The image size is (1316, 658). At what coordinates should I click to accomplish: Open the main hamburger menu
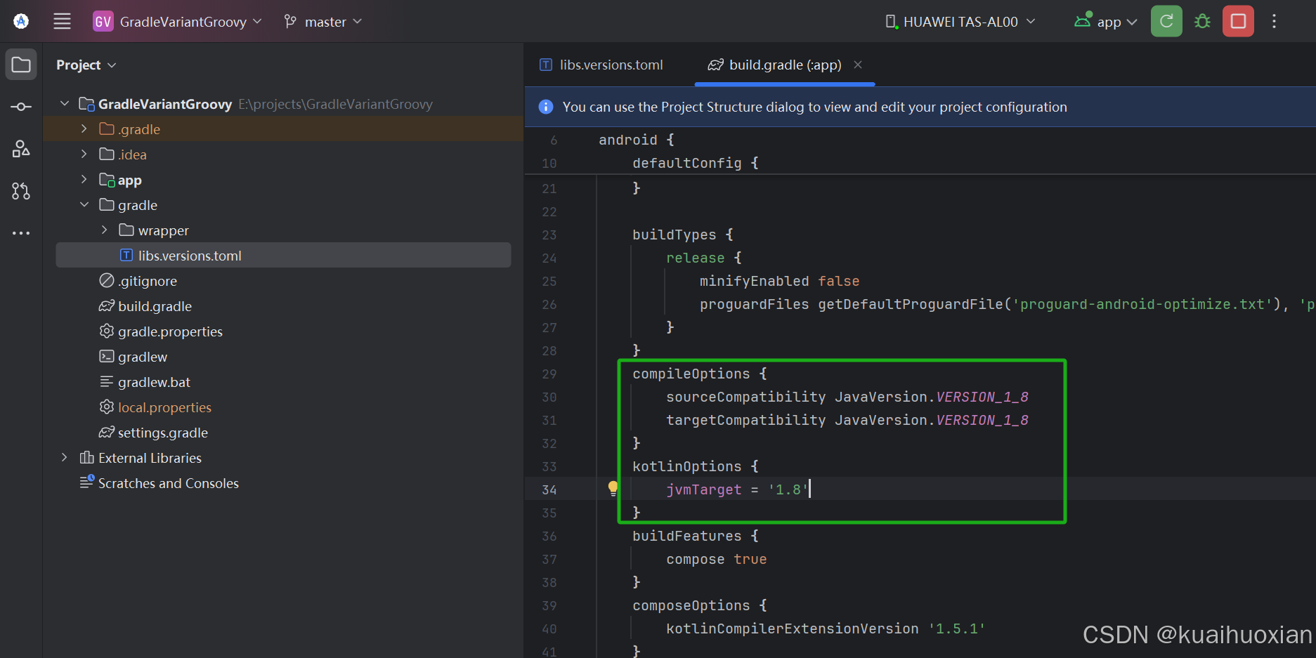pos(62,21)
